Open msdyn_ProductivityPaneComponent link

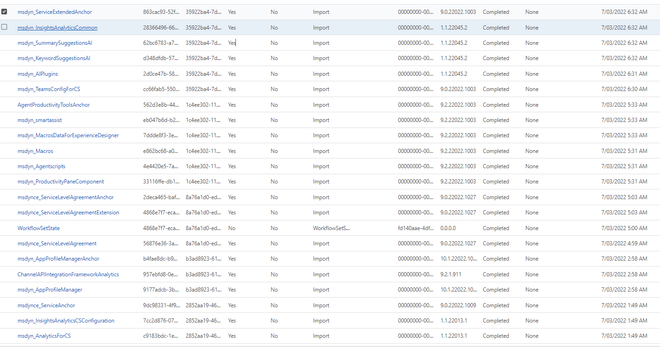point(61,182)
